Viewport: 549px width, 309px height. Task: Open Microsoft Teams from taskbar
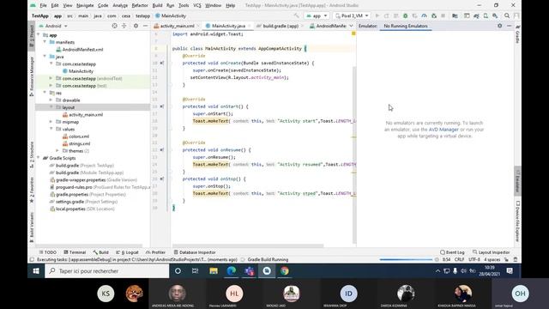coord(249,271)
